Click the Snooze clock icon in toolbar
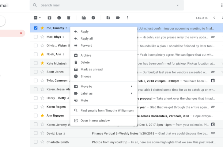Image resolution: width=223 pixels, height=147 pixels. tap(93, 18)
